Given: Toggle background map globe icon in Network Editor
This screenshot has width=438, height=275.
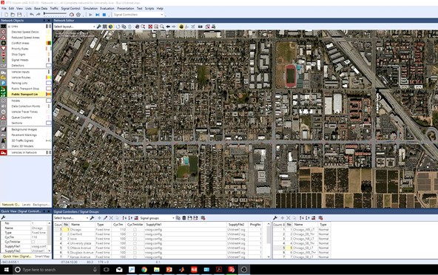Looking at the screenshot, I should [x=111, y=27].
